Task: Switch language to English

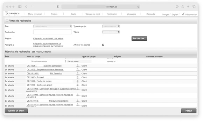Action: click(175, 15)
